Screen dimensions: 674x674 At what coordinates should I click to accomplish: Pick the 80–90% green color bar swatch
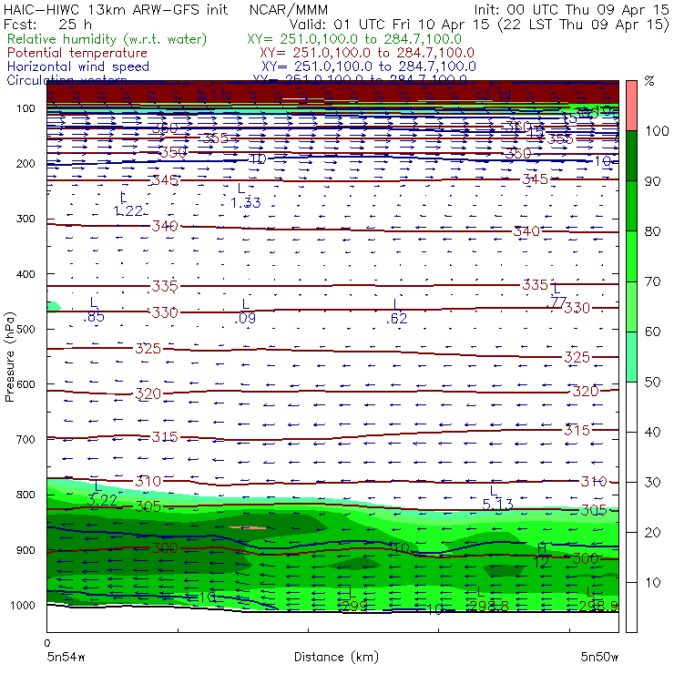(x=631, y=206)
